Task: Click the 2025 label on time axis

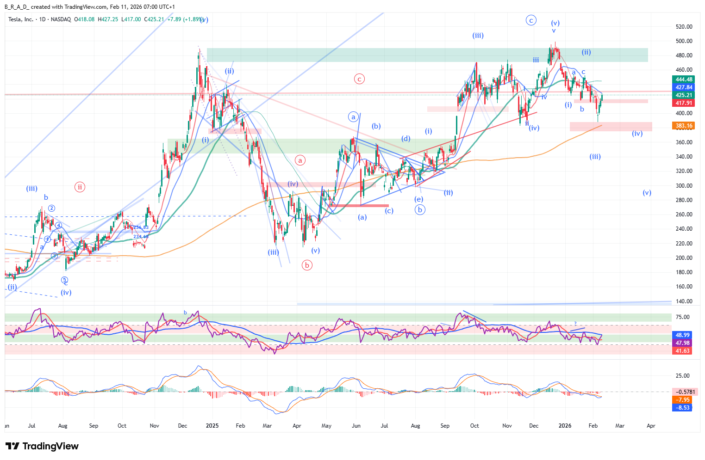Action: pyautogui.click(x=212, y=426)
